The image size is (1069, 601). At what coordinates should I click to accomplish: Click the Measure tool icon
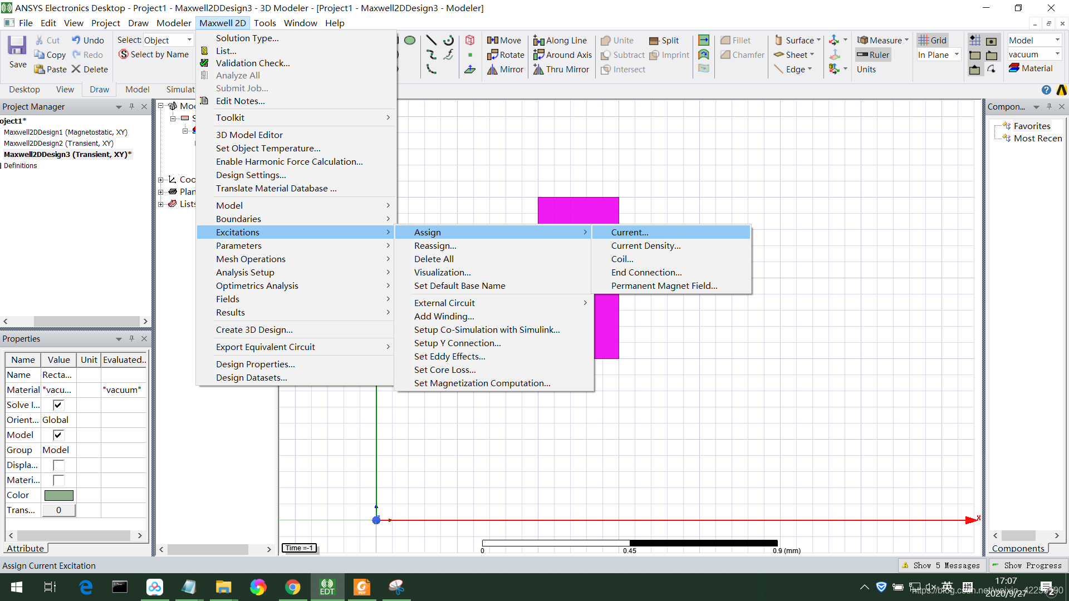(862, 40)
